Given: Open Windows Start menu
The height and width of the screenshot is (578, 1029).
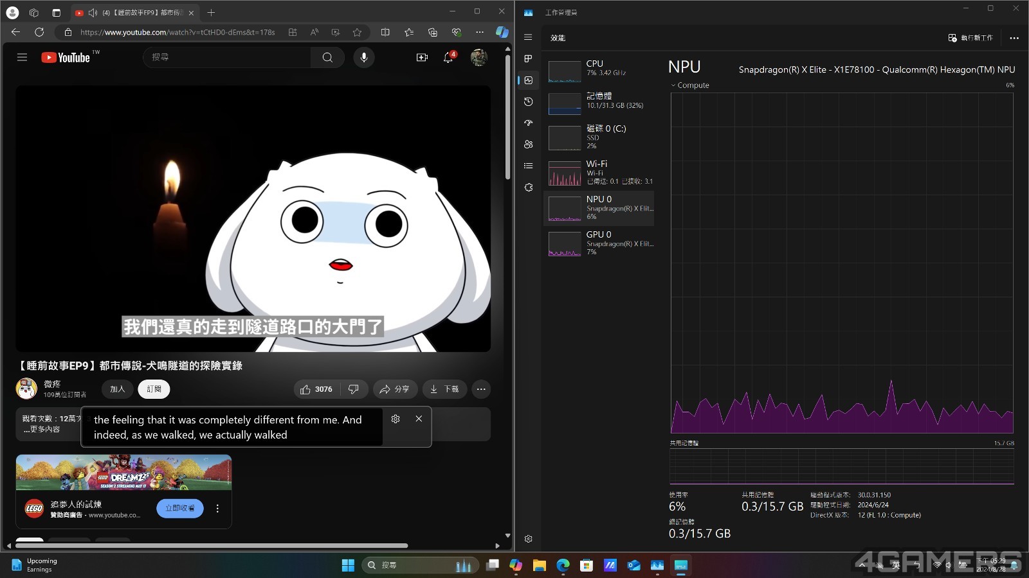Looking at the screenshot, I should click(x=348, y=565).
